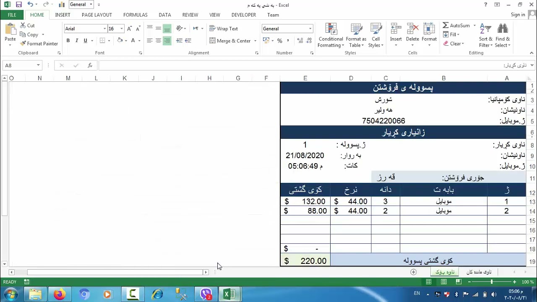Open Conditional Formatting menu

click(x=331, y=36)
